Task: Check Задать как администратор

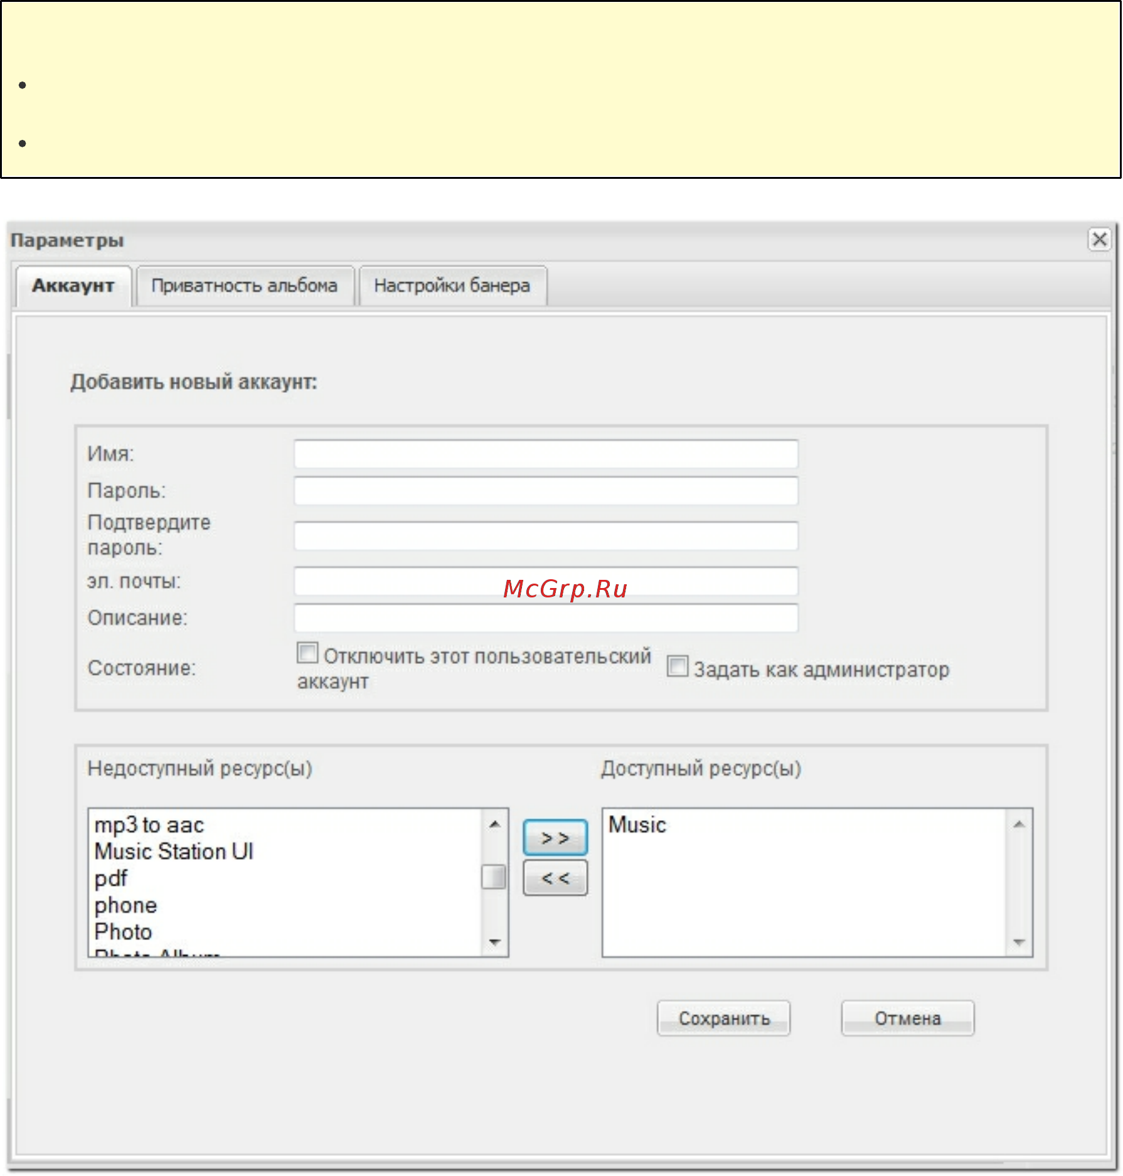Action: point(678,666)
